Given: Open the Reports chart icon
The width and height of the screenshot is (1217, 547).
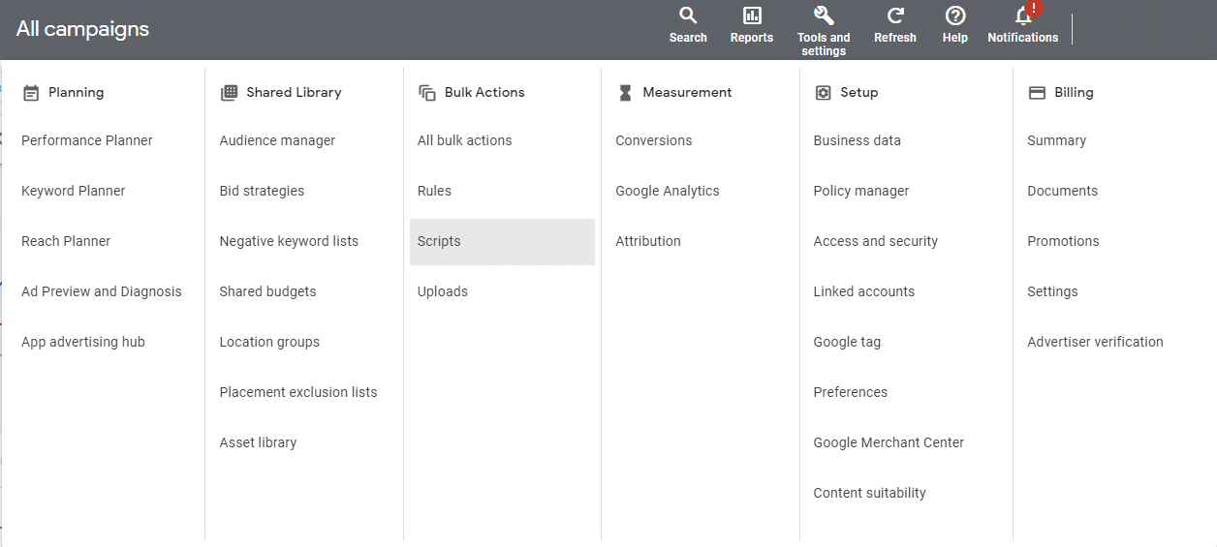Looking at the screenshot, I should tap(752, 15).
